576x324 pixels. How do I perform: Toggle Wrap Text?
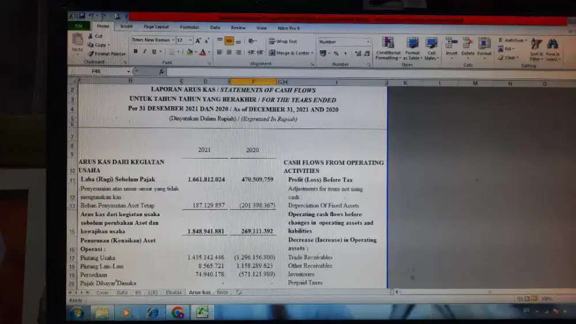[x=283, y=42]
